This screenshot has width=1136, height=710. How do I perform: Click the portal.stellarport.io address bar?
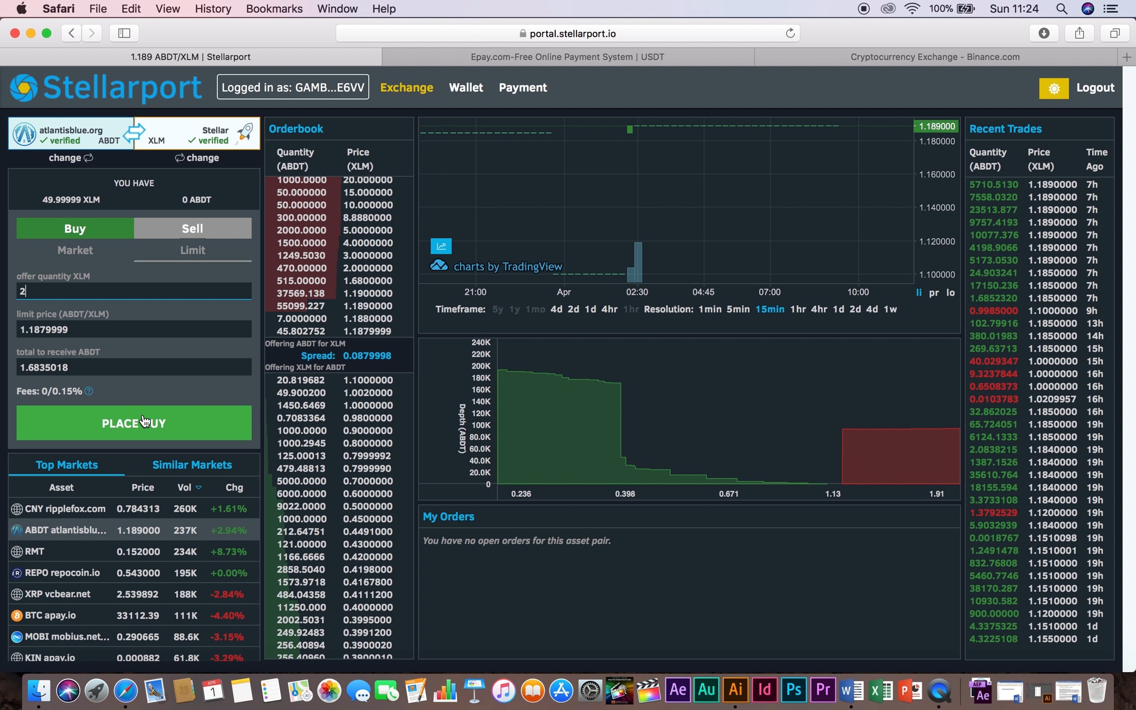click(x=568, y=33)
